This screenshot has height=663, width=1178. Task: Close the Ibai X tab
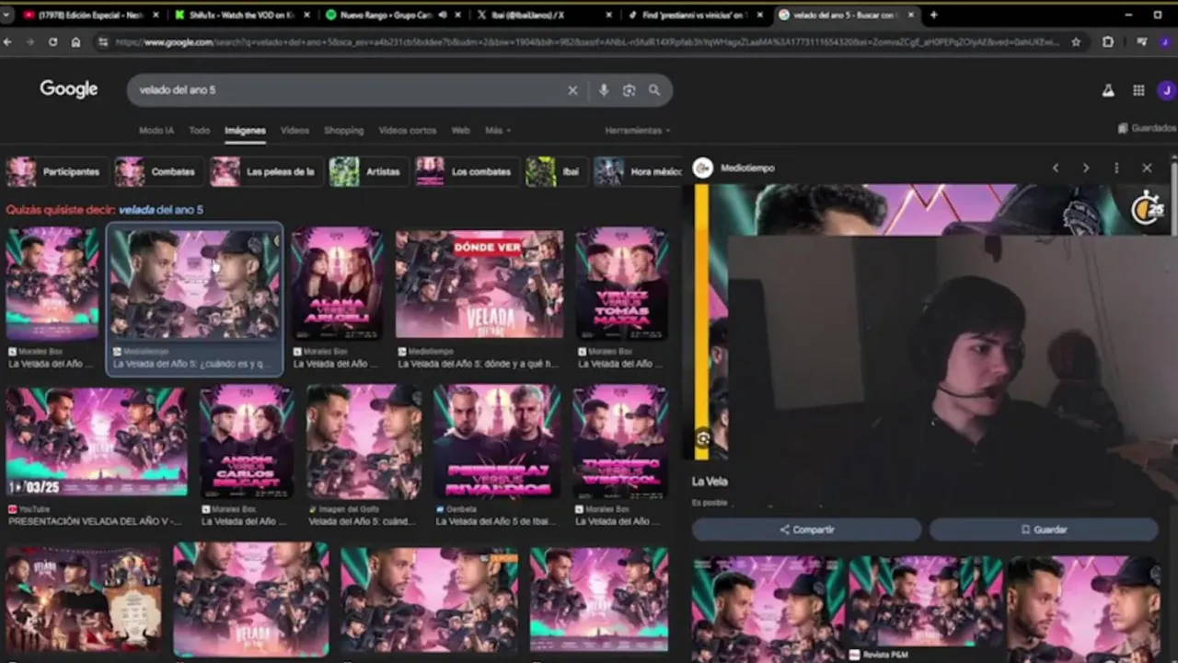tap(609, 15)
